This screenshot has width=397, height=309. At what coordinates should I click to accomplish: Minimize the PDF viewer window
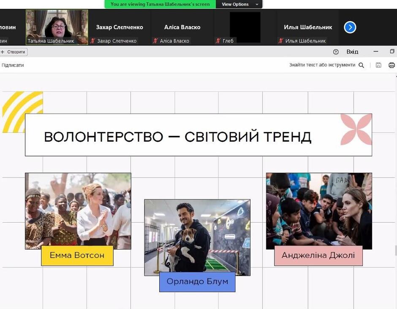pos(376,51)
